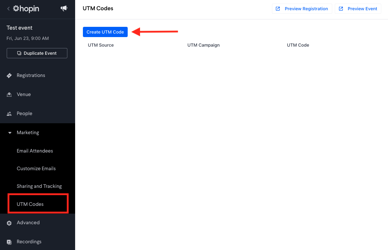388x250 pixels.
Task: Click the external-link icon for Preview Registration
Action: point(278,9)
